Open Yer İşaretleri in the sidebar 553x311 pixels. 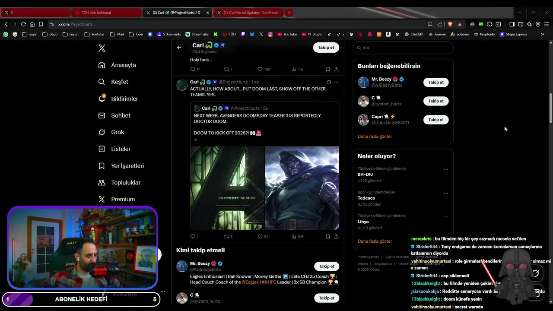click(x=121, y=166)
